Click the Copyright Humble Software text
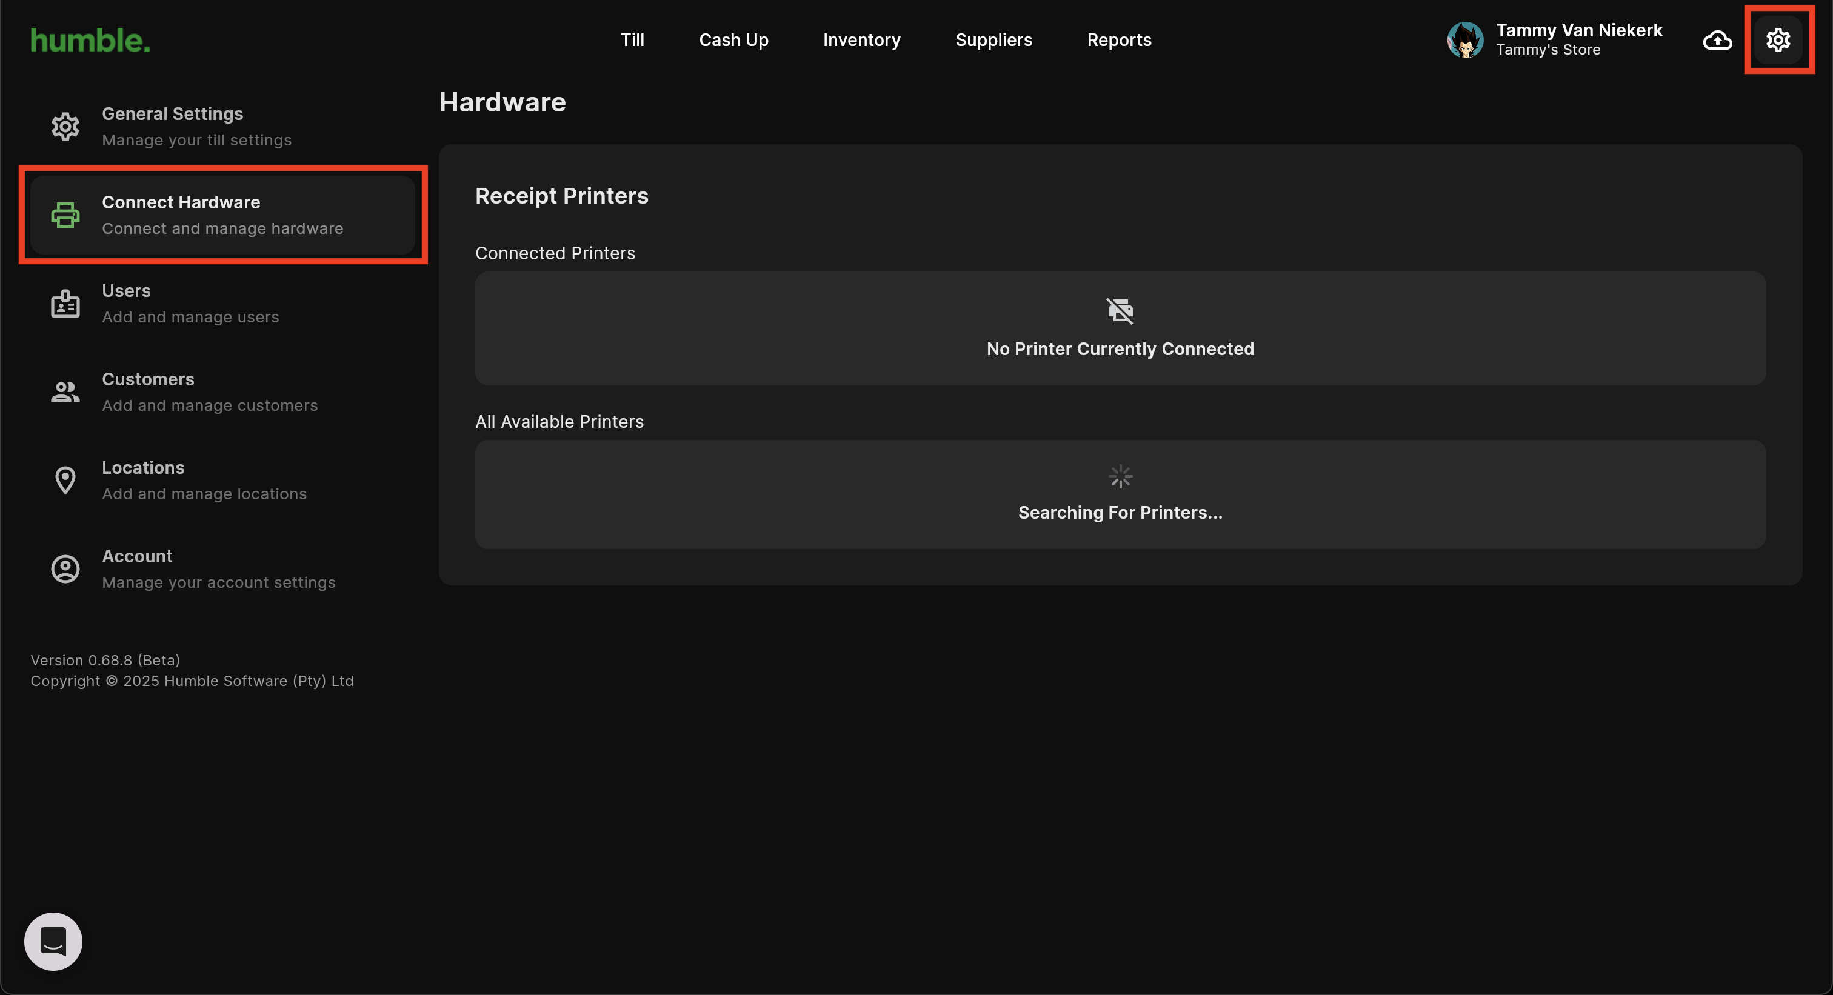The image size is (1833, 995). (x=192, y=681)
